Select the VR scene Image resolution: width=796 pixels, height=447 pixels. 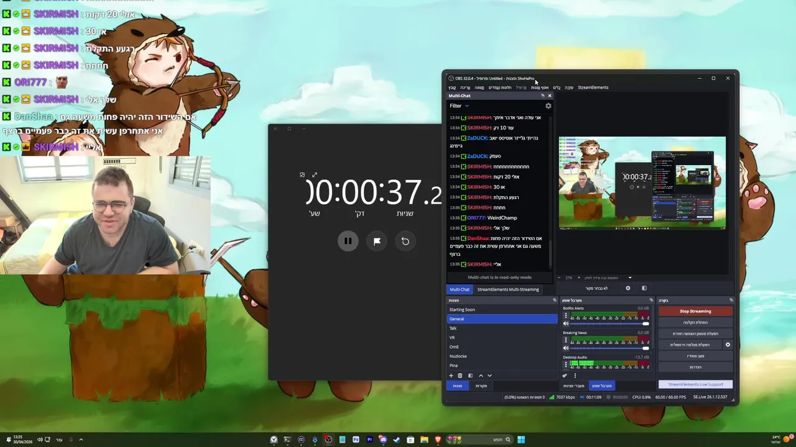tap(502, 338)
